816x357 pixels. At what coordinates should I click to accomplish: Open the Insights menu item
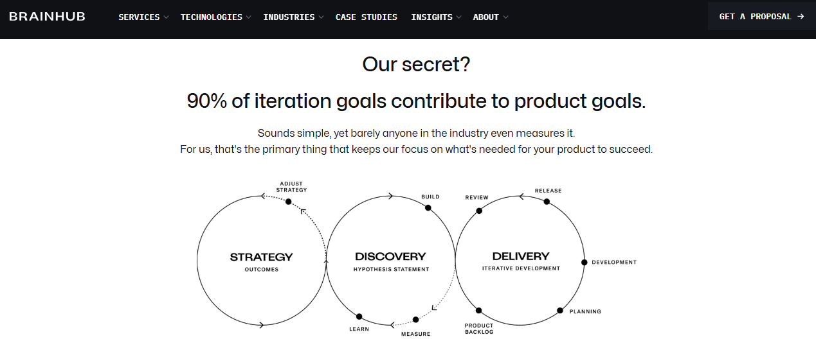tap(432, 17)
